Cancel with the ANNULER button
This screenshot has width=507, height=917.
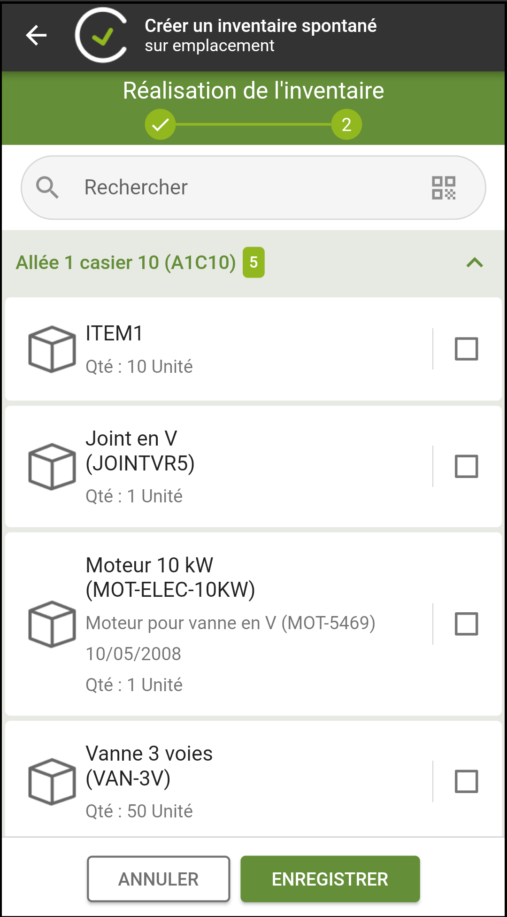pos(159,879)
